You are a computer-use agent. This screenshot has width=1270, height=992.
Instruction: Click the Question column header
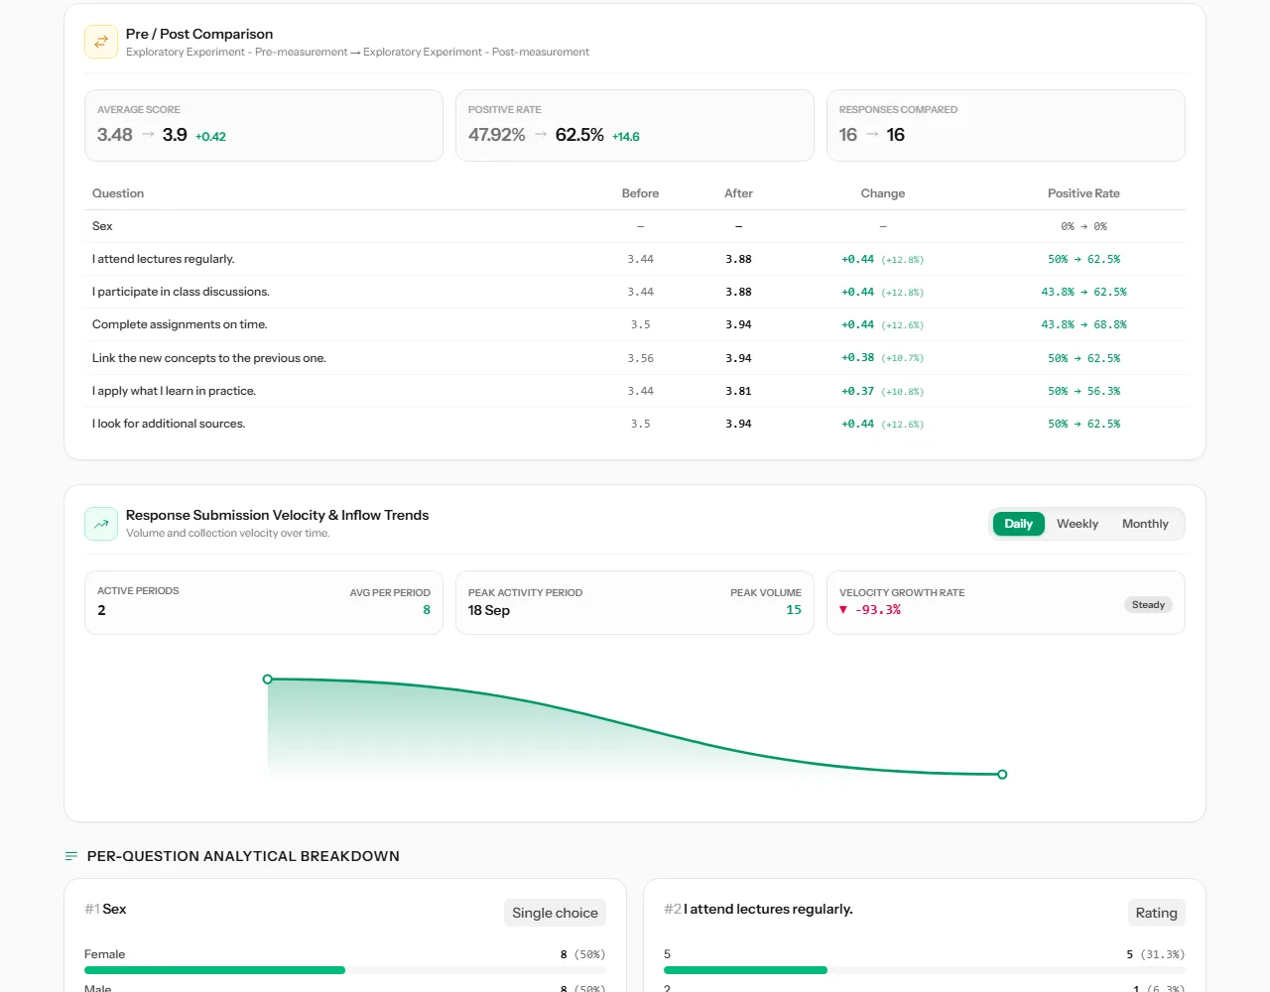118,193
